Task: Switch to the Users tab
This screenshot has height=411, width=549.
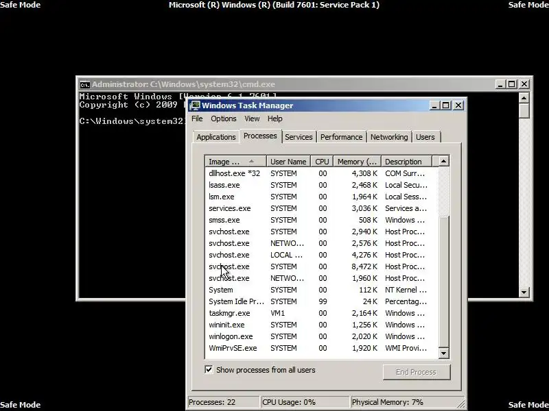Action: point(425,137)
